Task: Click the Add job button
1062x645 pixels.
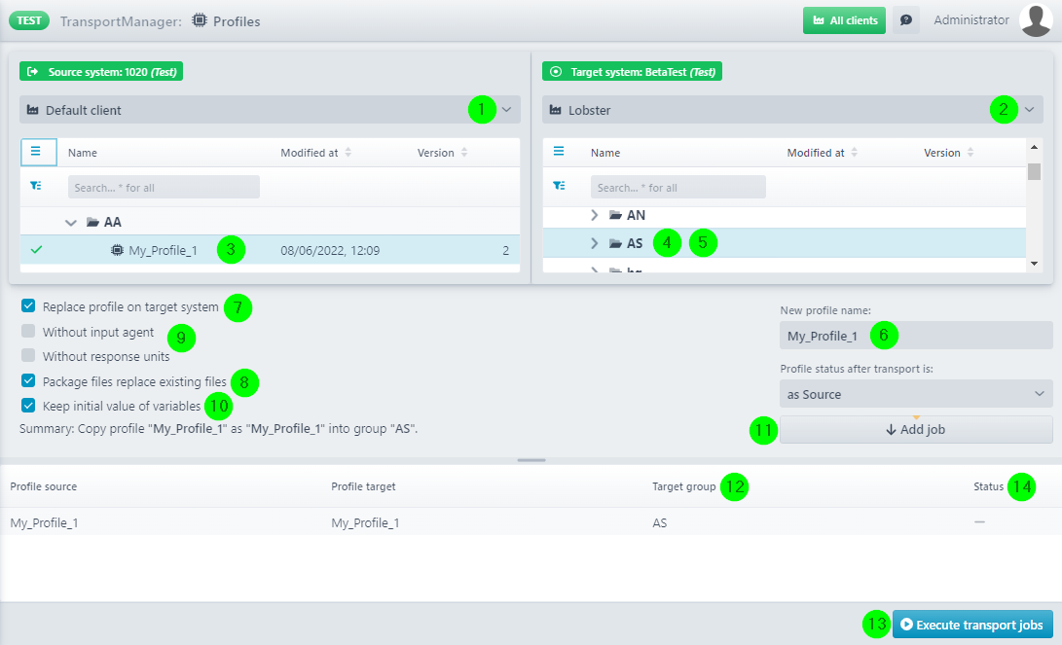Action: pyautogui.click(x=915, y=430)
